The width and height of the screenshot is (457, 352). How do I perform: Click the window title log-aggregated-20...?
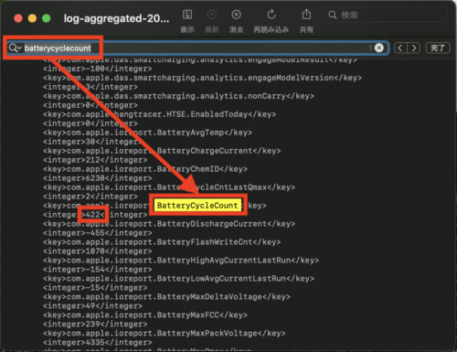pos(116,18)
